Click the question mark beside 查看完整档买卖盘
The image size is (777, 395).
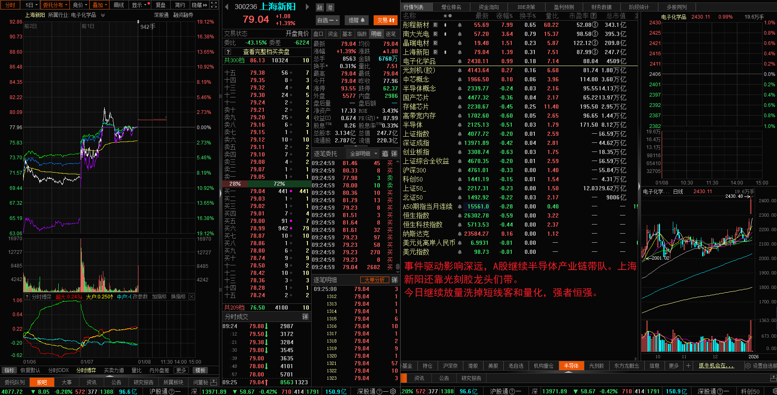coord(228,52)
